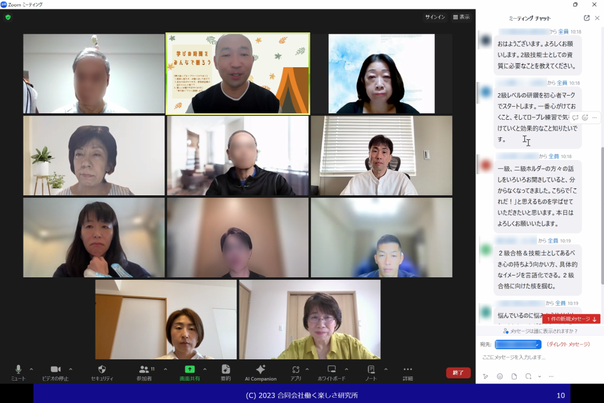Open the 表示 view layout menu
This screenshot has height=403, width=604.
[461, 17]
